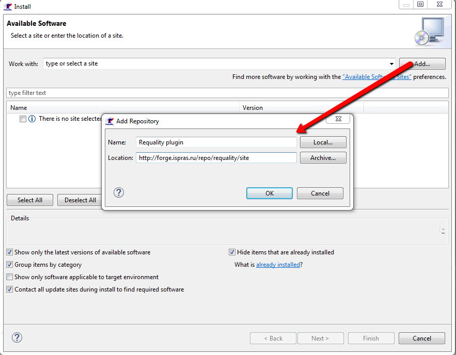Click the Version column header

coord(301,108)
